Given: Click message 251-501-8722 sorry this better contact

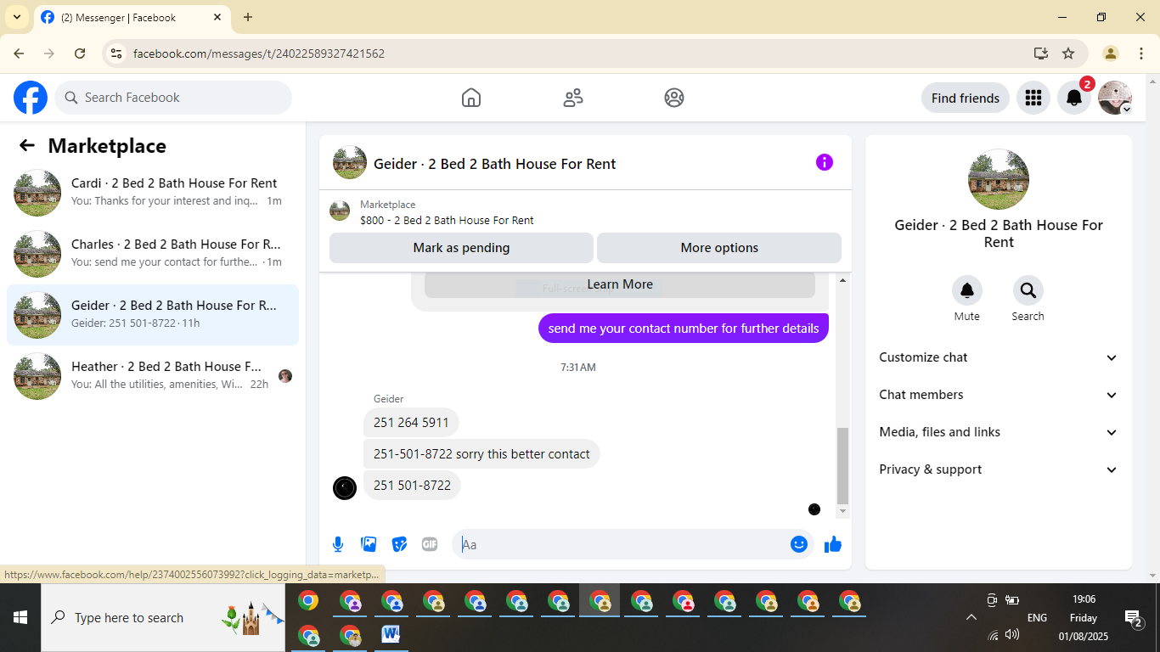Looking at the screenshot, I should tap(481, 453).
